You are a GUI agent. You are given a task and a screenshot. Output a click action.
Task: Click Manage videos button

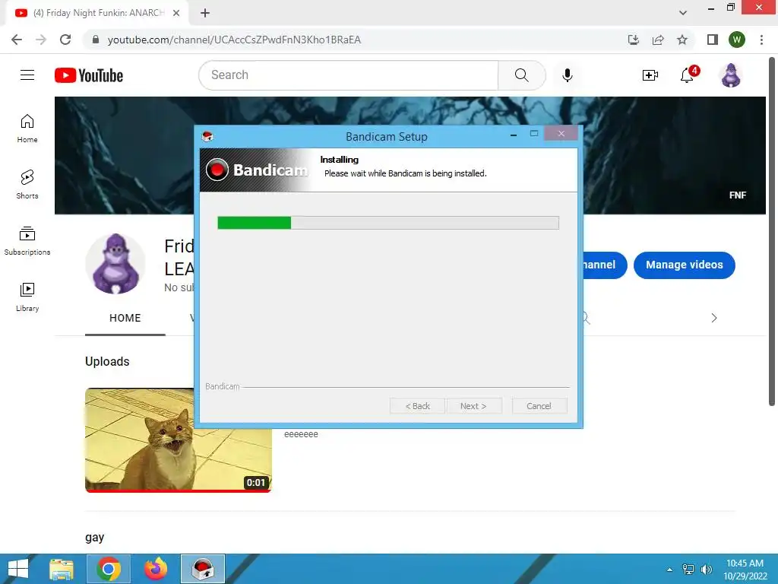tap(685, 265)
